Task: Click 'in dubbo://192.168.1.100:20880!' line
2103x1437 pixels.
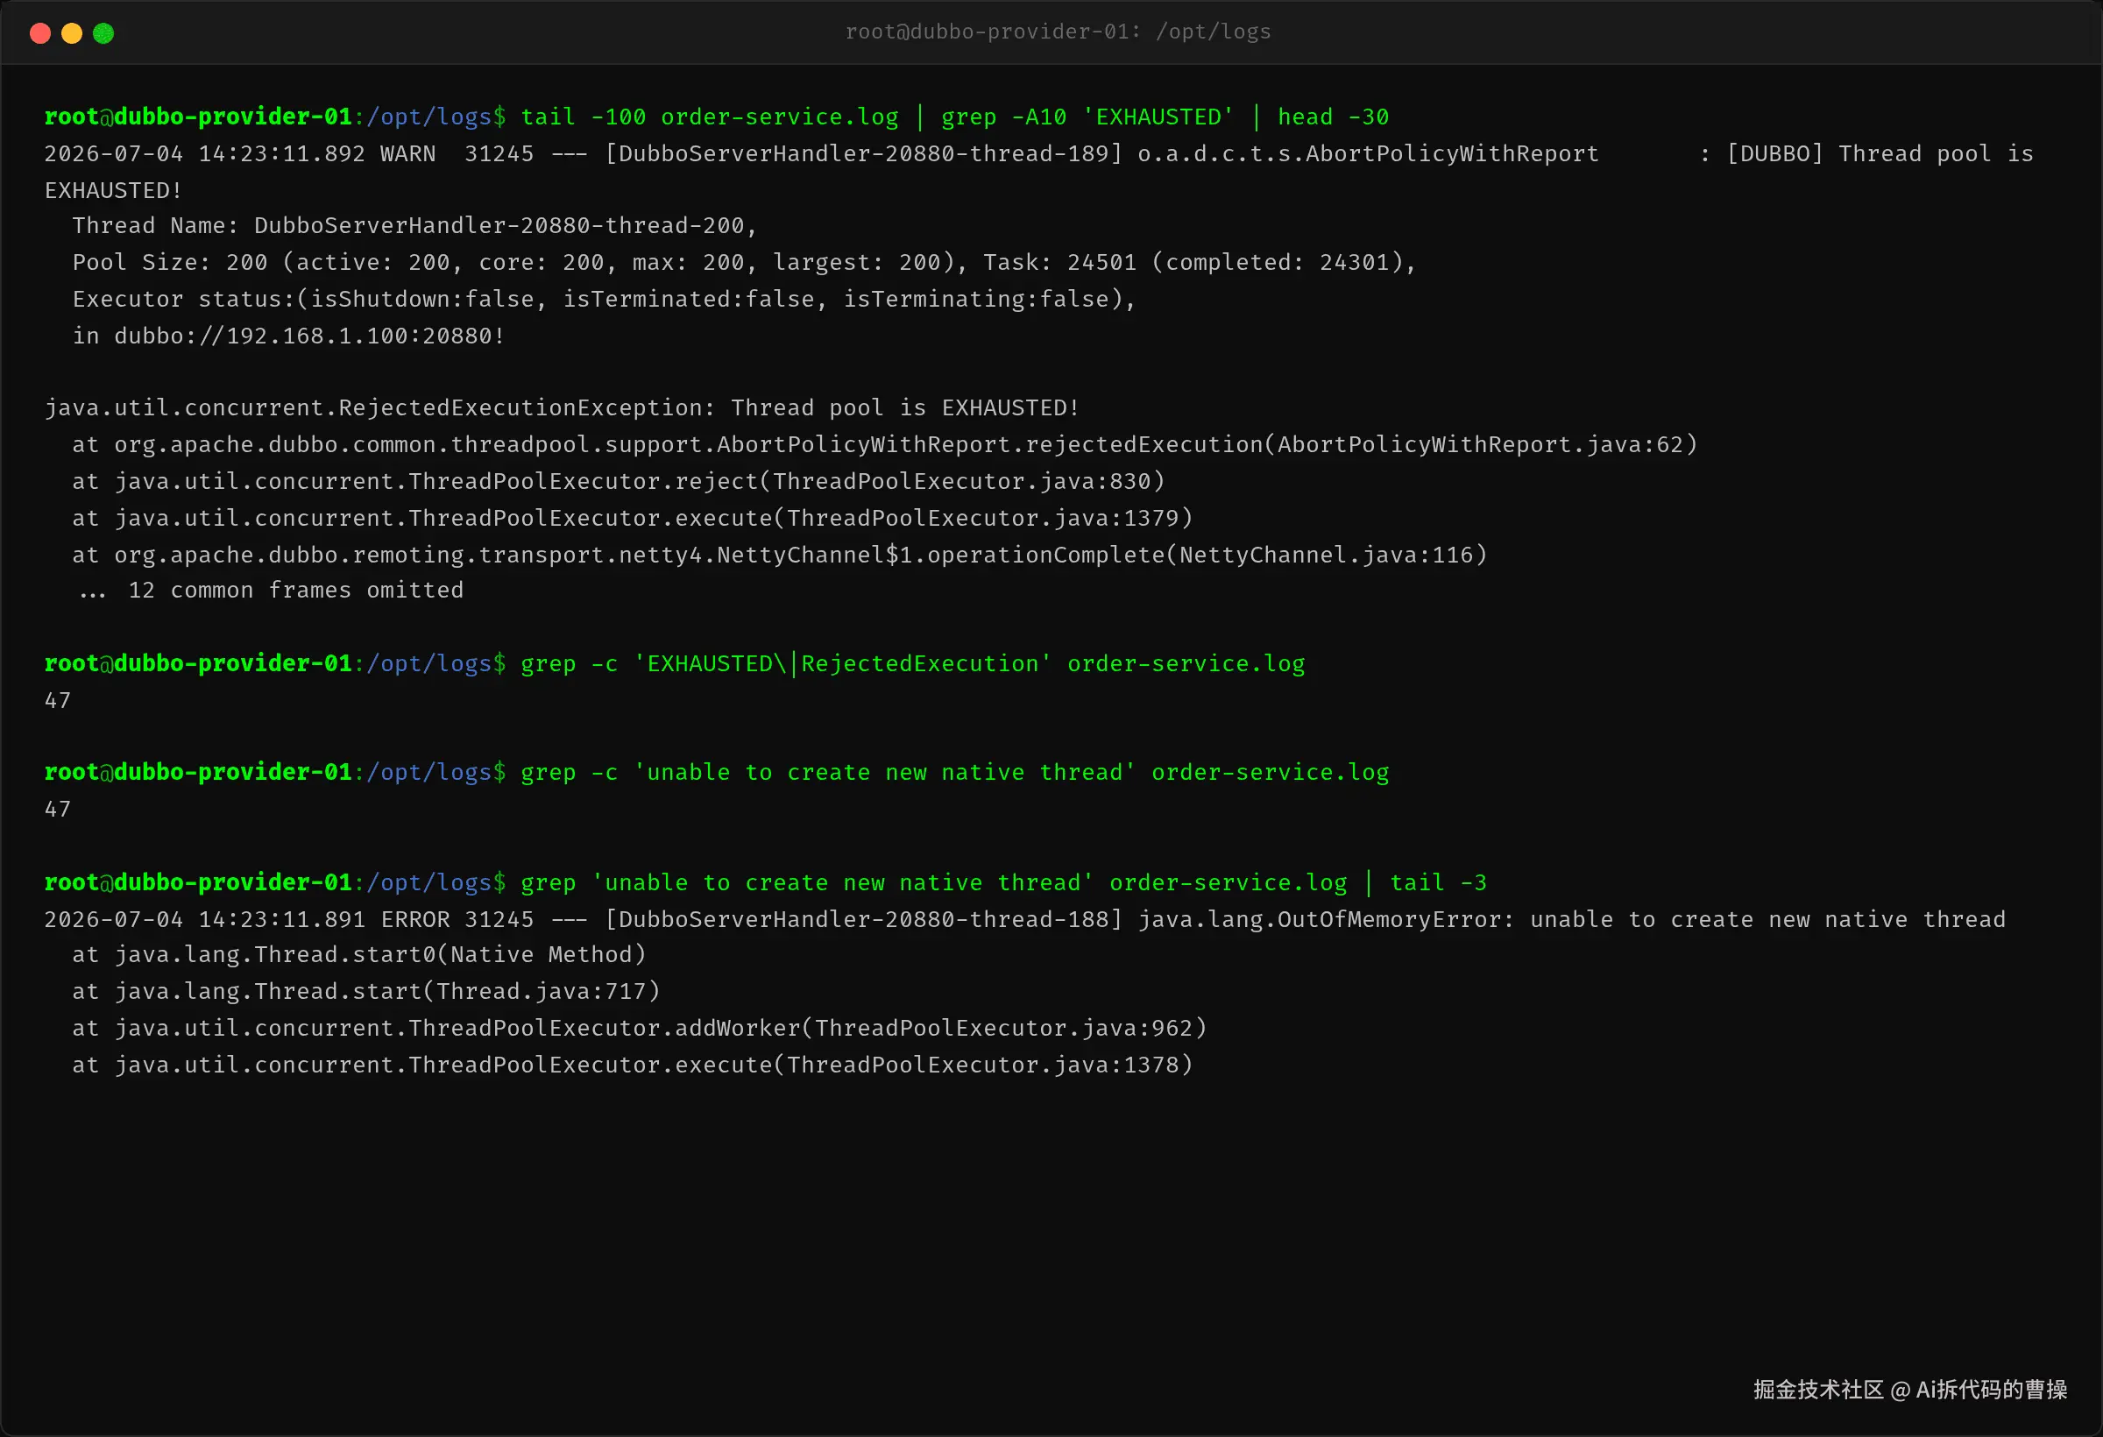Action: (x=288, y=336)
